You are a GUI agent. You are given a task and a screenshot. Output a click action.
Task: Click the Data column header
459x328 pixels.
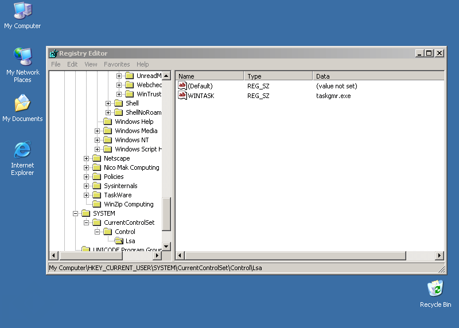tap(379, 76)
